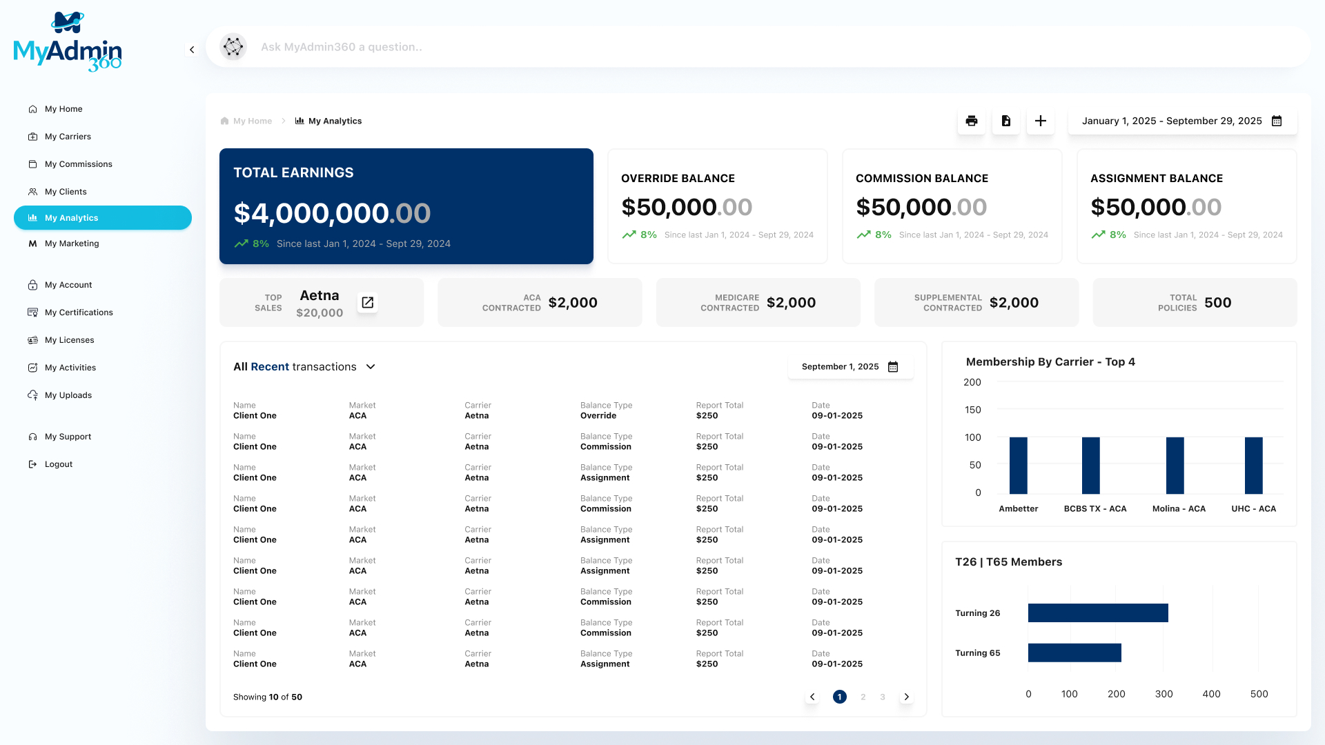Select the Turning 26 bar in T26 chart
1325x745 pixels.
1097,613
